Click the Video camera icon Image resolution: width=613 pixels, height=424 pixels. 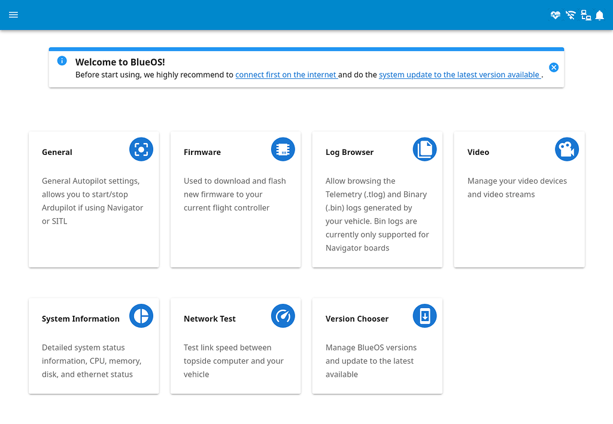click(567, 149)
